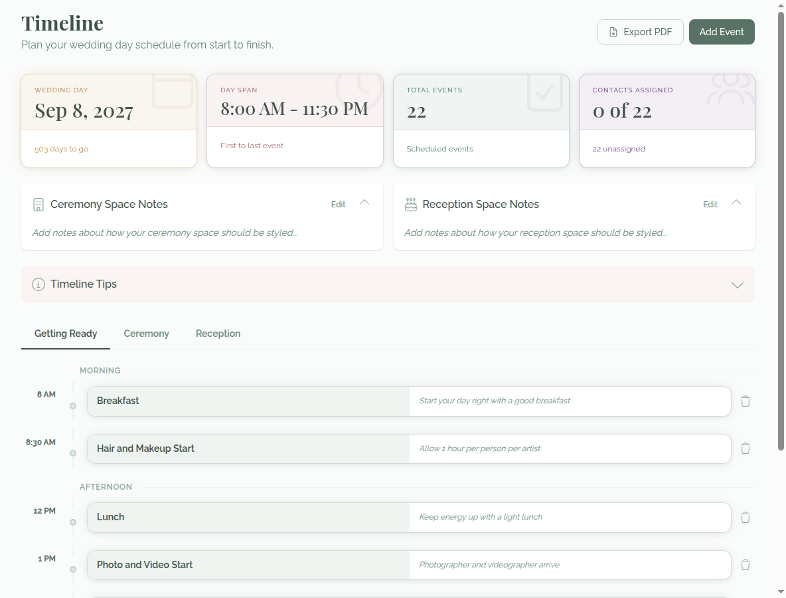Image resolution: width=786 pixels, height=598 pixels.
Task: Open the Ceremony tab
Action: pyautogui.click(x=146, y=334)
